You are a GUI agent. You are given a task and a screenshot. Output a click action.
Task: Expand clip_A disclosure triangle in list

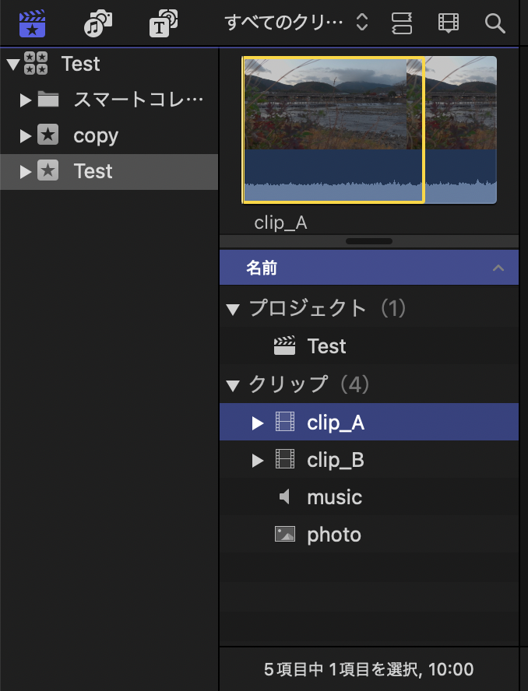pos(258,423)
